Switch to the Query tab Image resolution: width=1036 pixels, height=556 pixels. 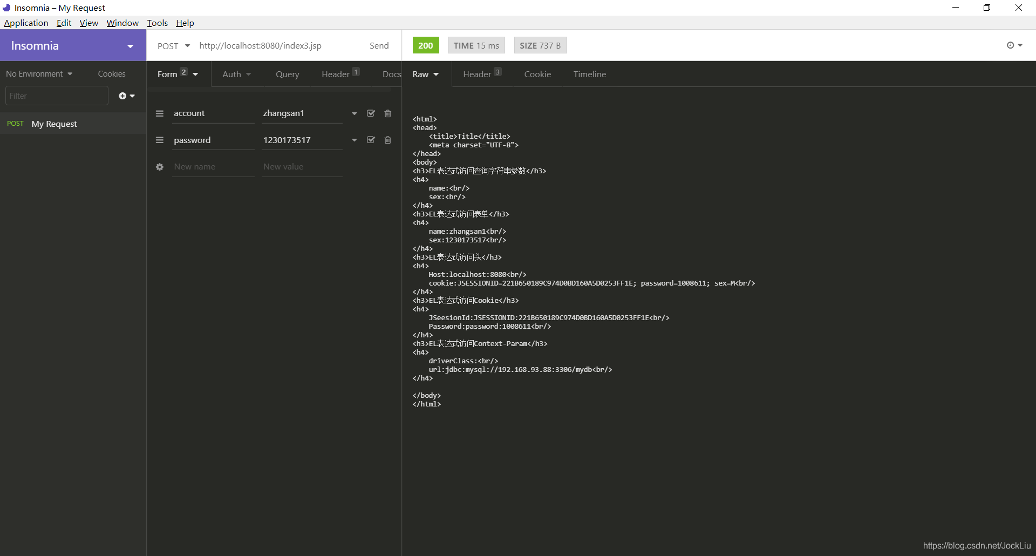pos(287,74)
